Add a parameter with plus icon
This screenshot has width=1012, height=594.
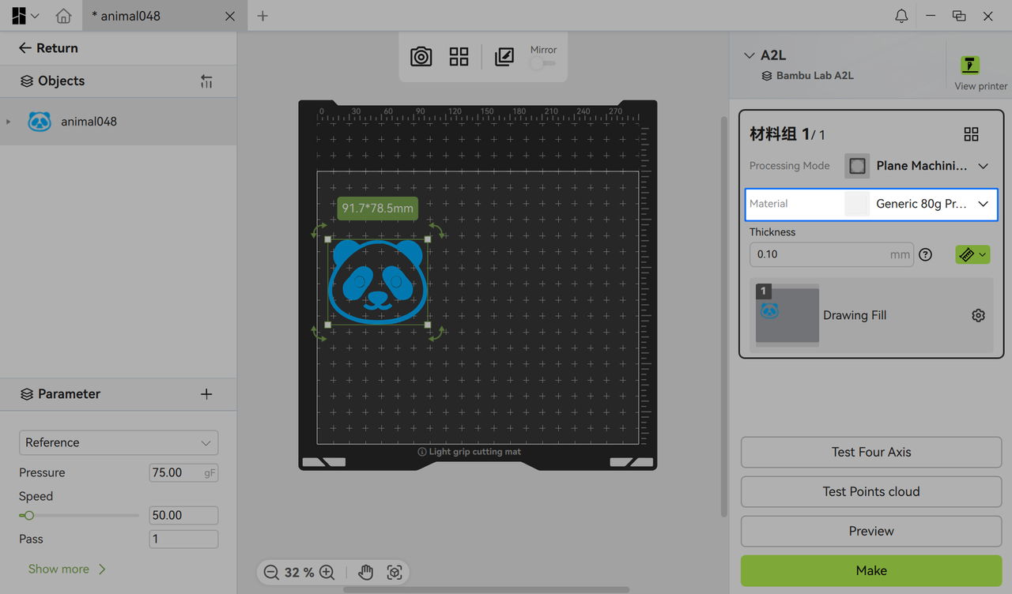click(x=206, y=394)
